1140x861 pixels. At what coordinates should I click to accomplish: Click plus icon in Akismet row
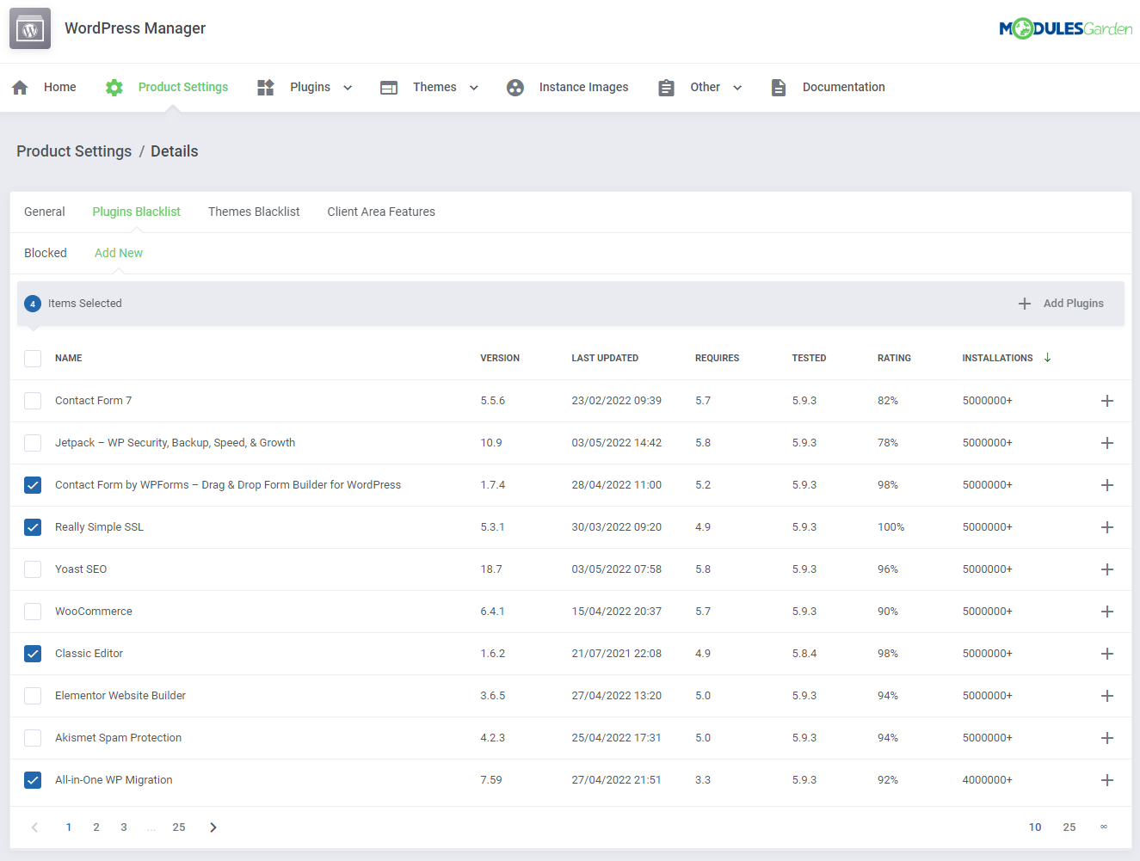tap(1107, 738)
